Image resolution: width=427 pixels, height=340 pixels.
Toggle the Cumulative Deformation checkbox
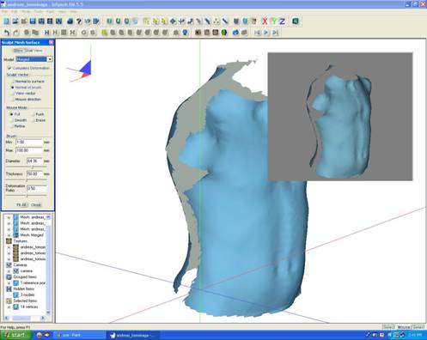click(x=9, y=68)
